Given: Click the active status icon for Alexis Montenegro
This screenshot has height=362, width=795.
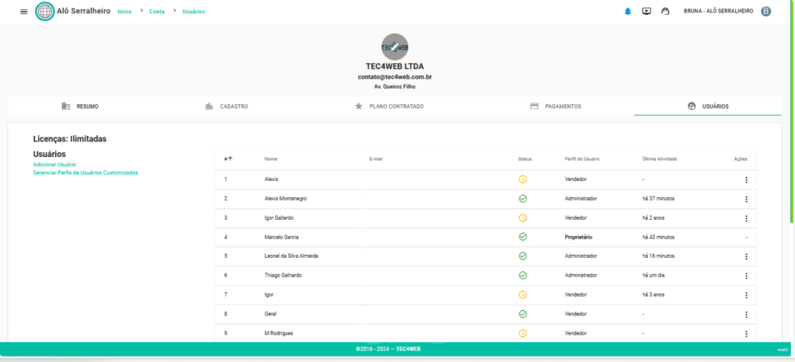Looking at the screenshot, I should pos(522,199).
